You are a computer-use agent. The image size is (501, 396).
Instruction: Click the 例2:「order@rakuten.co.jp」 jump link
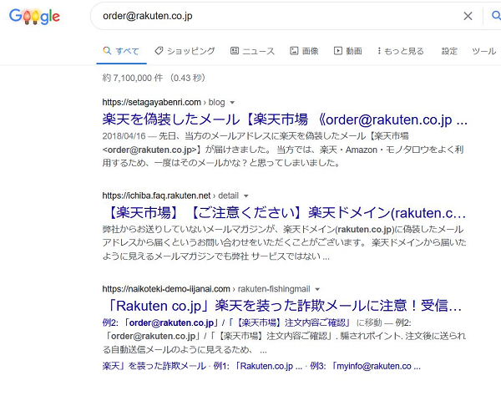226,322
